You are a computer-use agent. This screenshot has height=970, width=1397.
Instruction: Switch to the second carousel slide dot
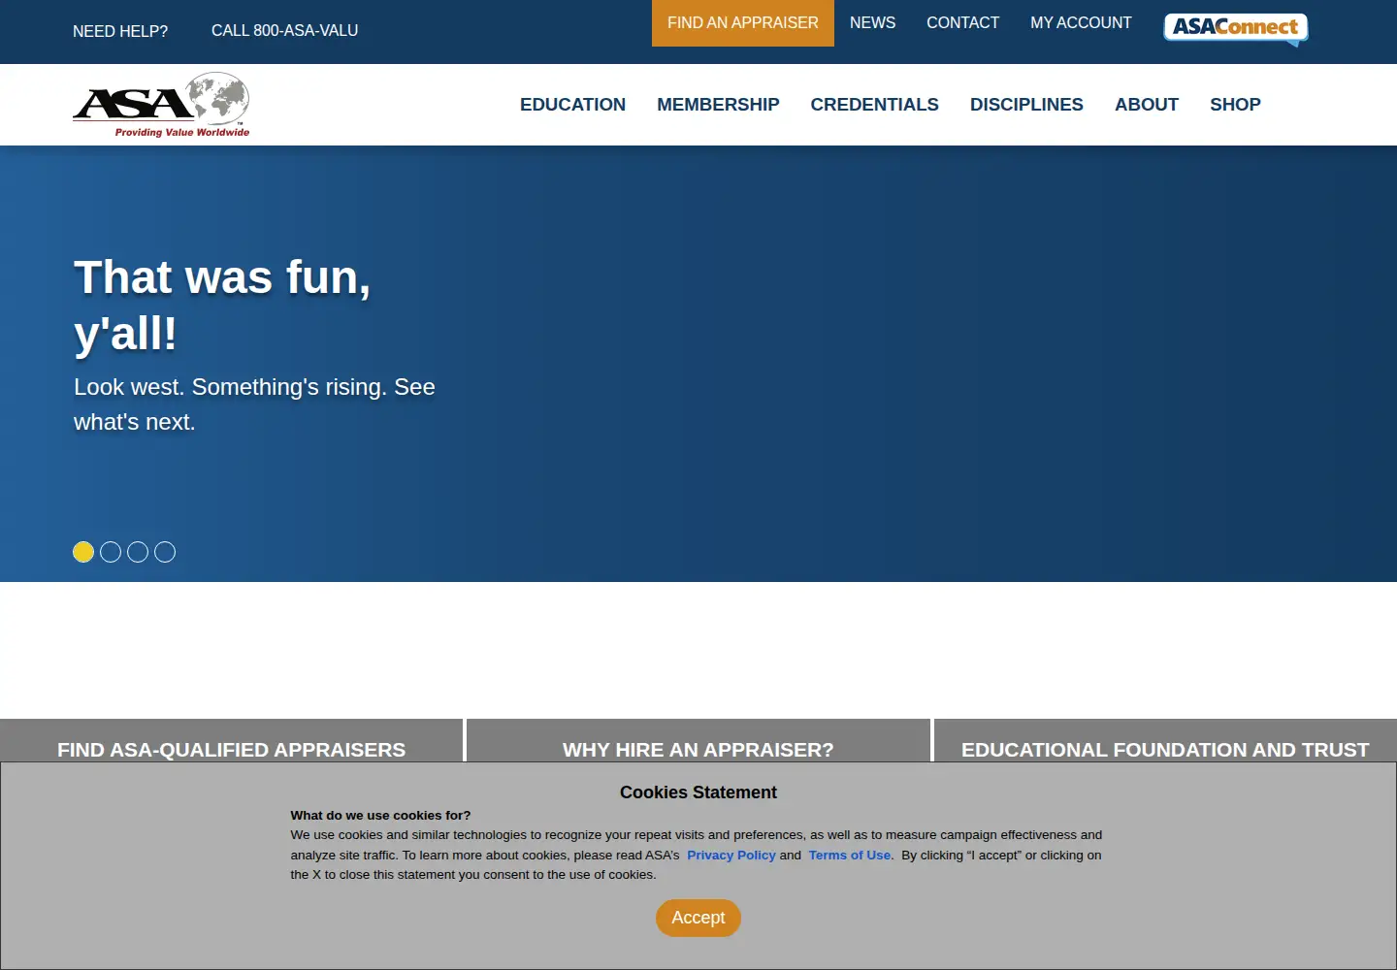[x=111, y=552]
